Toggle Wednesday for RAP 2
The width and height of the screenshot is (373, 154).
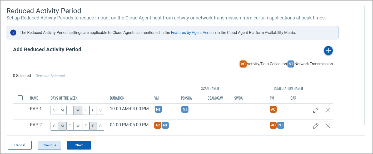78,126
